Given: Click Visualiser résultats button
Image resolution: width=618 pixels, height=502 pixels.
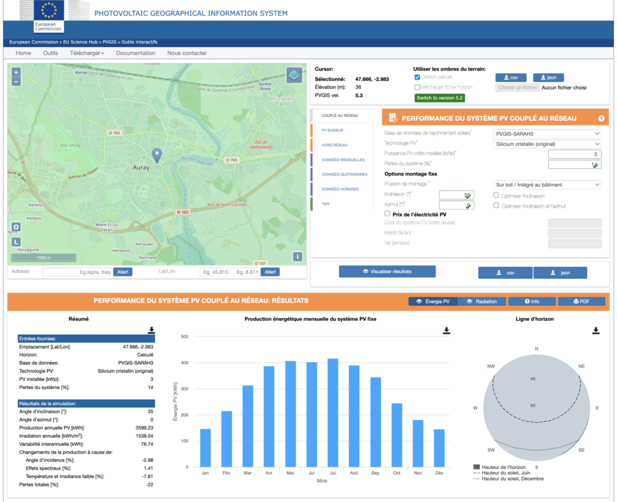Looking at the screenshot, I should (x=387, y=272).
